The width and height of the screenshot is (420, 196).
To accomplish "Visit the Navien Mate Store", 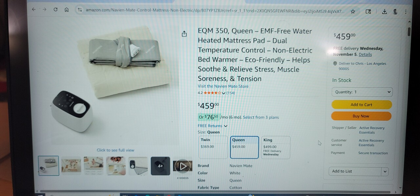I will tap(223, 86).
